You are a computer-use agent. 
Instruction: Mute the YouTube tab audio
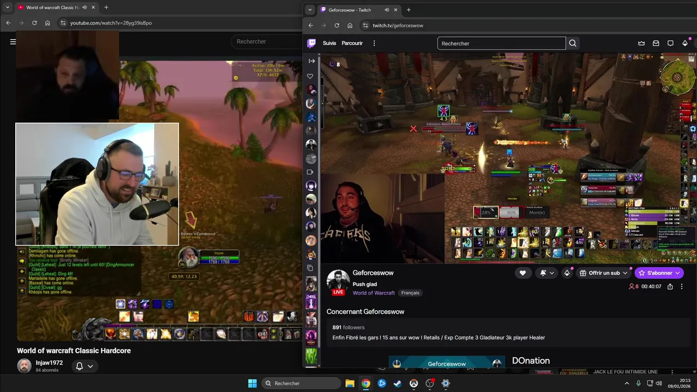coord(84,8)
